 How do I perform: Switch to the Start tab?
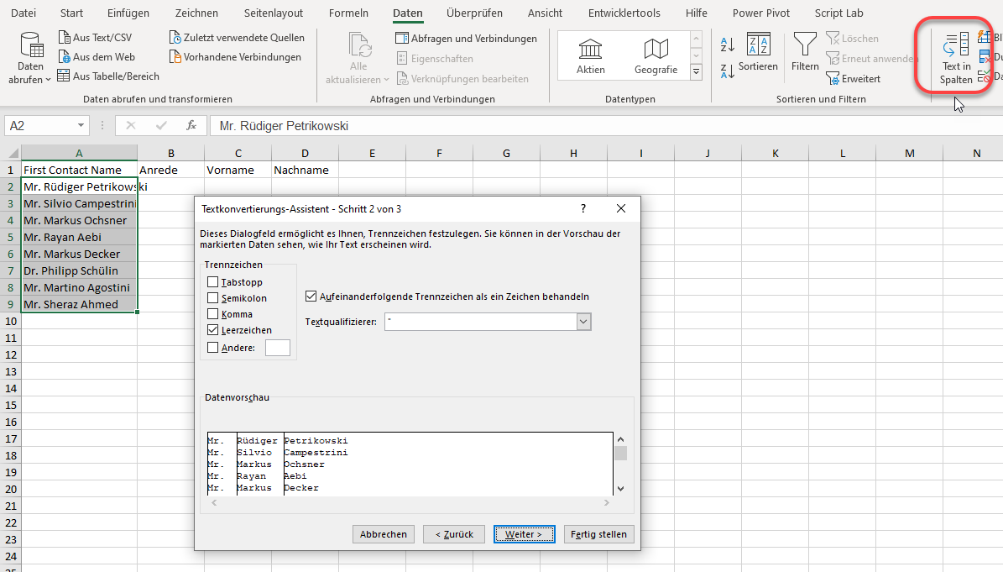[x=71, y=13]
